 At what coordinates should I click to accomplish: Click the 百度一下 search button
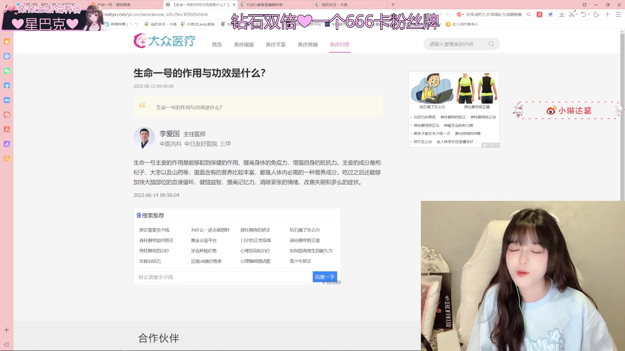point(325,277)
